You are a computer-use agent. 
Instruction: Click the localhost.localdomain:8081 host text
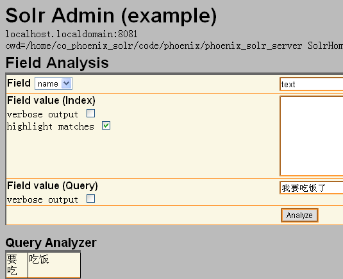(x=72, y=34)
